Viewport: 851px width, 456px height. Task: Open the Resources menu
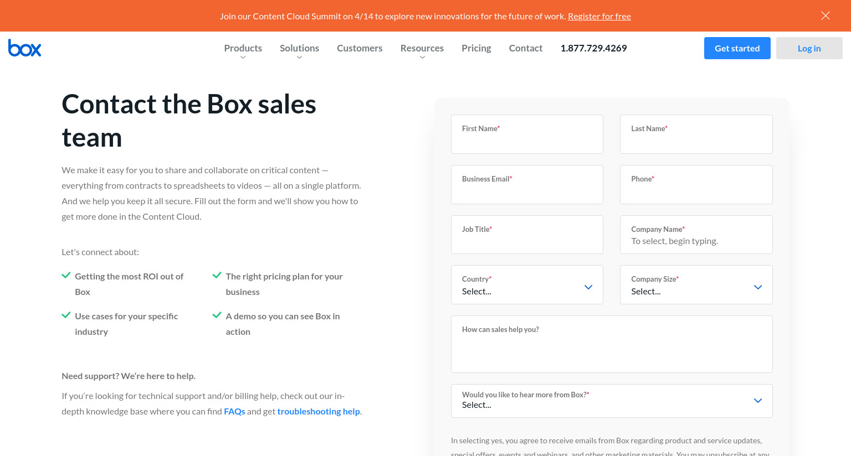click(422, 48)
